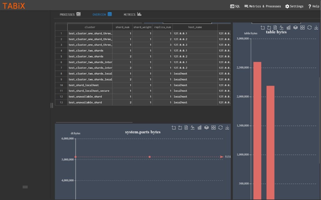Open data view for system.parts bytes chart

[x=186, y=127]
